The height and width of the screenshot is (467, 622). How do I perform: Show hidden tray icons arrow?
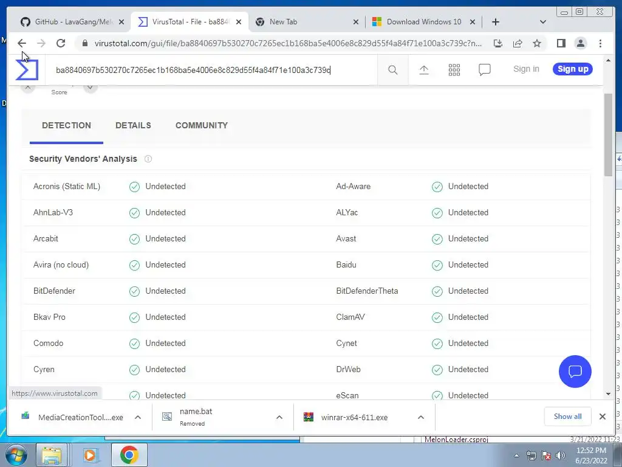tap(516, 455)
